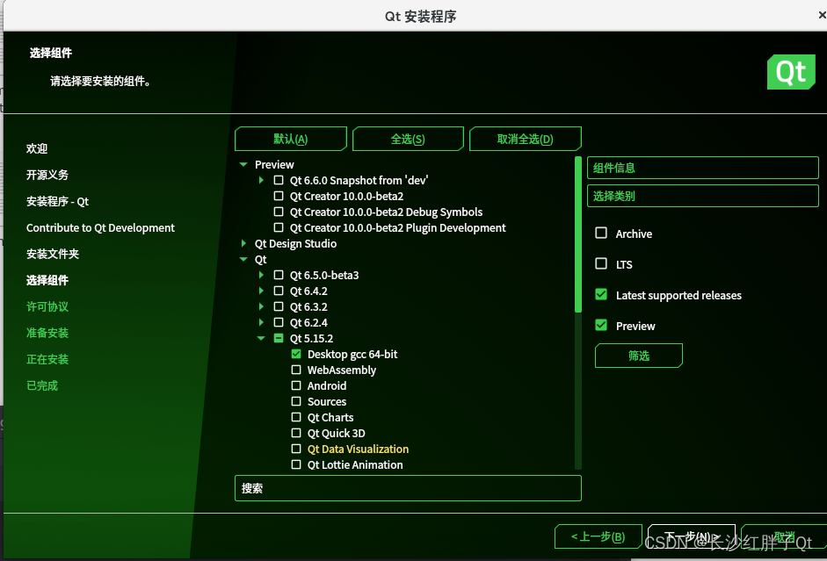Viewport: 827px width, 561px height.
Task: Click the 搜索 search field
Action: (x=408, y=488)
